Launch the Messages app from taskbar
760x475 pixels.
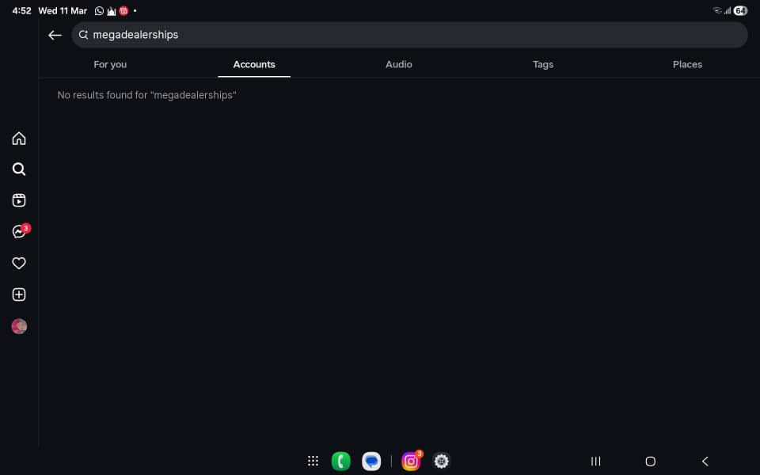click(x=371, y=461)
